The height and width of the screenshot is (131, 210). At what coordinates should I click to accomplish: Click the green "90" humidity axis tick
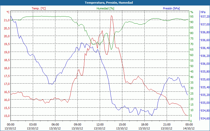click(x=192, y=22)
